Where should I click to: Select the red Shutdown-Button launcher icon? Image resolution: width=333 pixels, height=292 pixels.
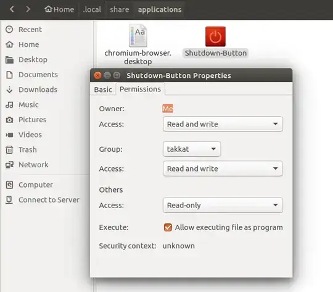[215, 36]
